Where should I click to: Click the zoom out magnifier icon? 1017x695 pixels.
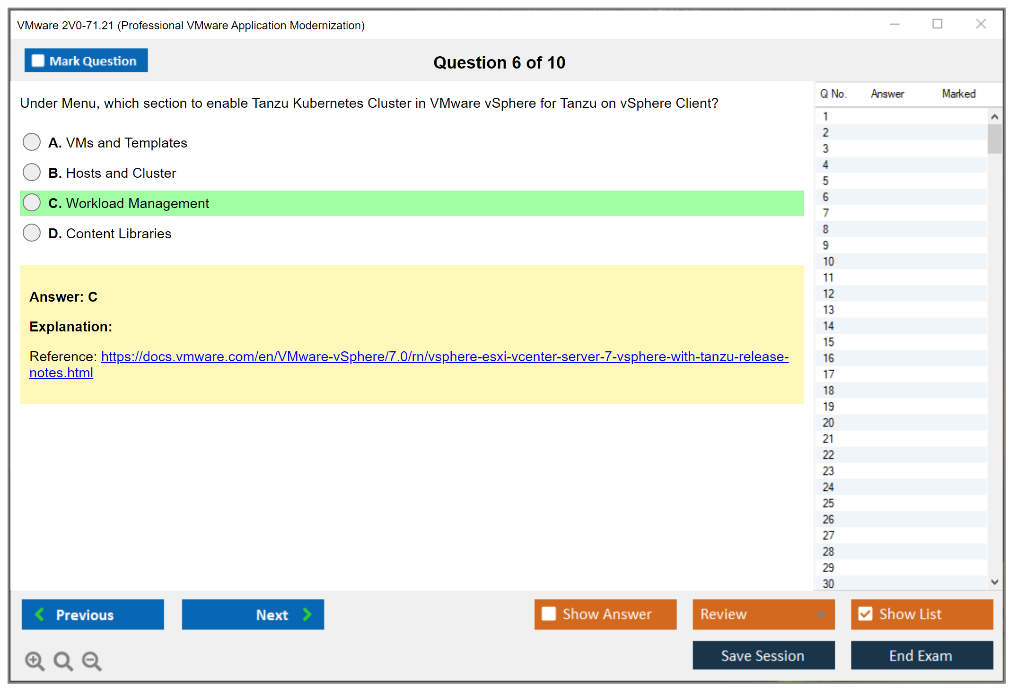click(x=92, y=660)
